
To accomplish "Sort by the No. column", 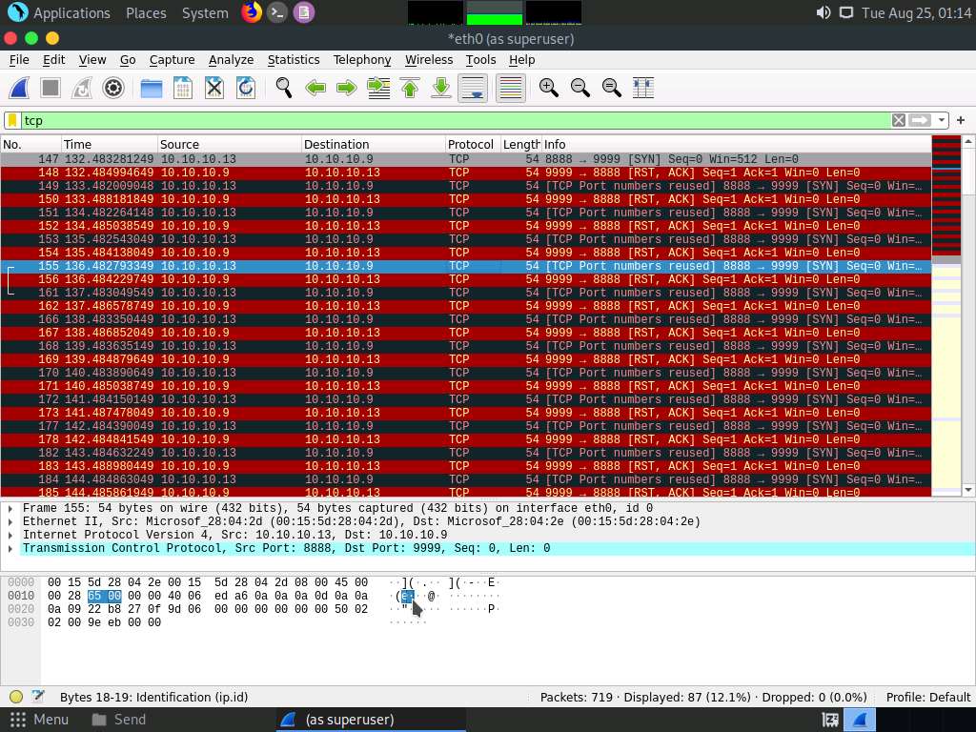I will point(30,145).
